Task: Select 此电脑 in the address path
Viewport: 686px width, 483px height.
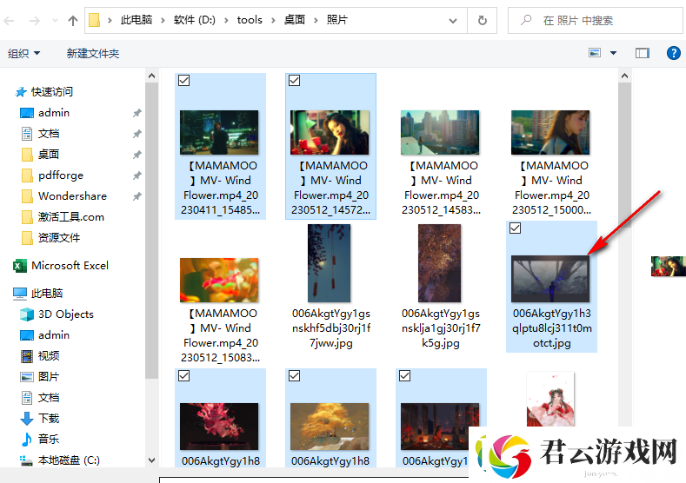Action: 137,20
